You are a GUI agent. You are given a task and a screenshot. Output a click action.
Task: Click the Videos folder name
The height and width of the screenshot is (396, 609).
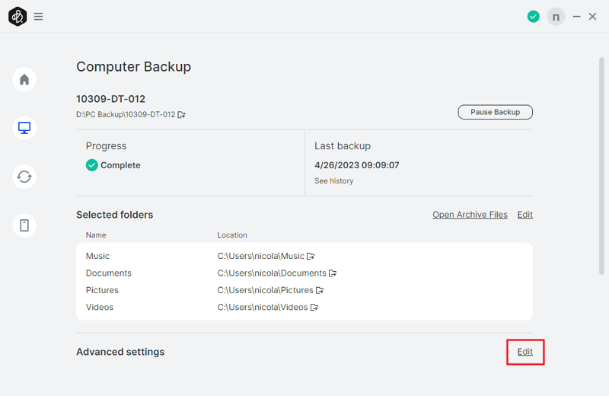[x=100, y=308]
